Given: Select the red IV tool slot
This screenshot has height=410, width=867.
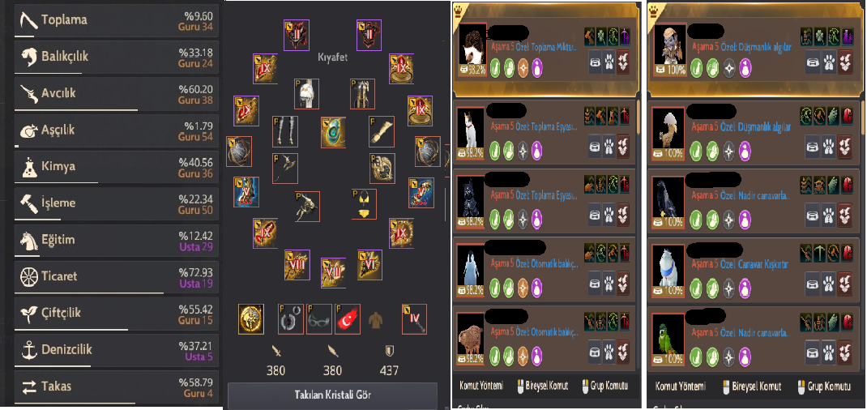Looking at the screenshot, I should [414, 318].
